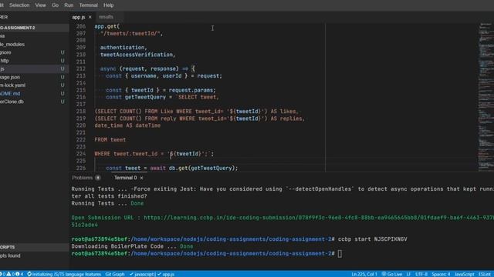Open line and column indicator Ln 225, Col 1
The height and width of the screenshot is (277, 494).
pyautogui.click(x=364, y=274)
